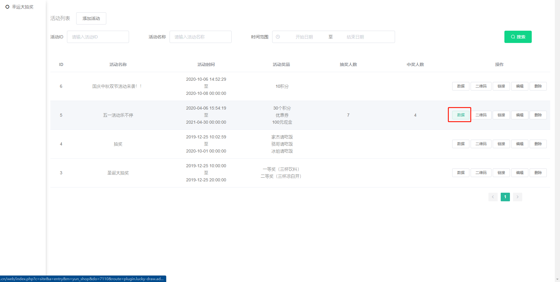Click end time 2021-04-30 00:00:00

tap(206, 122)
